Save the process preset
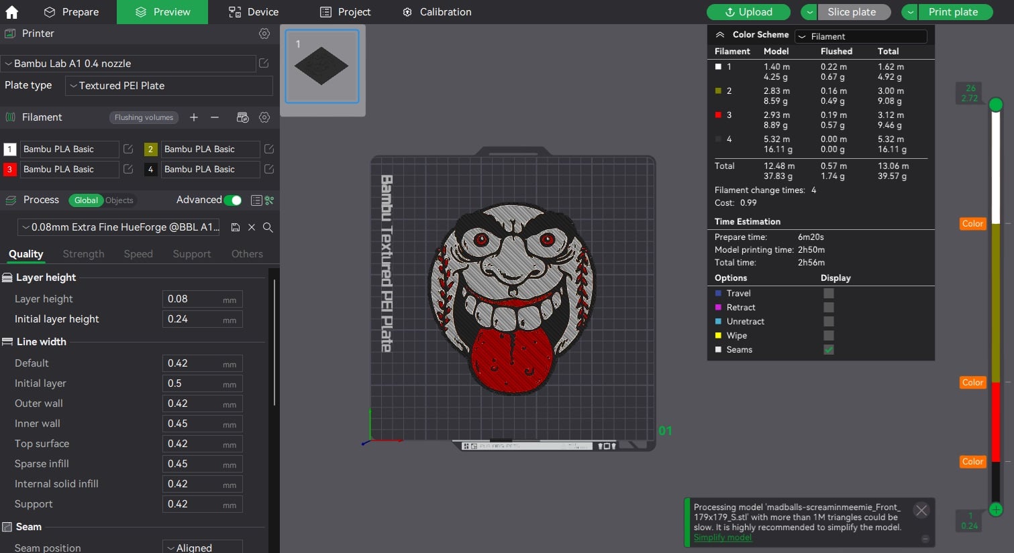The image size is (1014, 553). pyautogui.click(x=236, y=227)
